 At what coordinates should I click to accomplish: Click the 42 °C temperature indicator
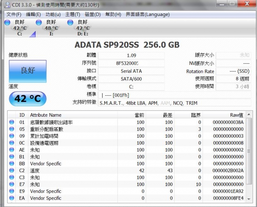coord(28,99)
